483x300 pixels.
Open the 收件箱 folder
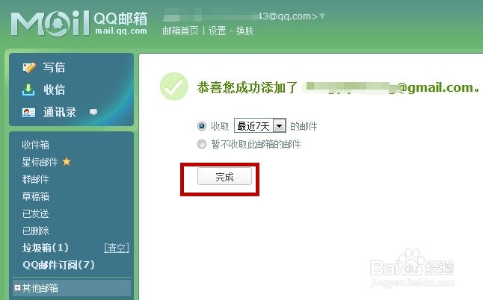point(35,145)
